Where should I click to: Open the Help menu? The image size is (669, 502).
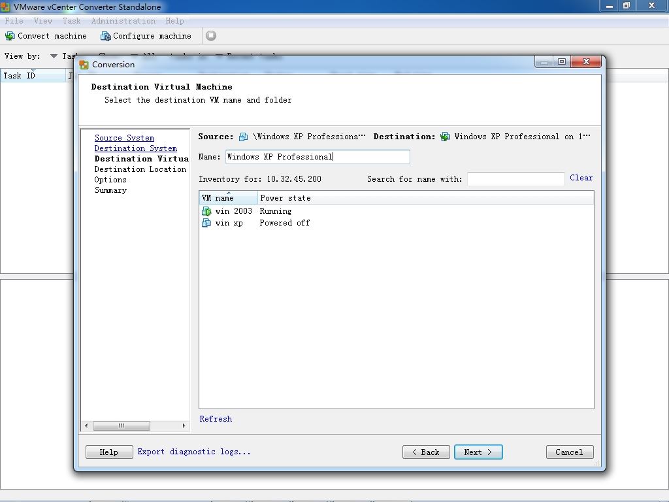[174, 21]
